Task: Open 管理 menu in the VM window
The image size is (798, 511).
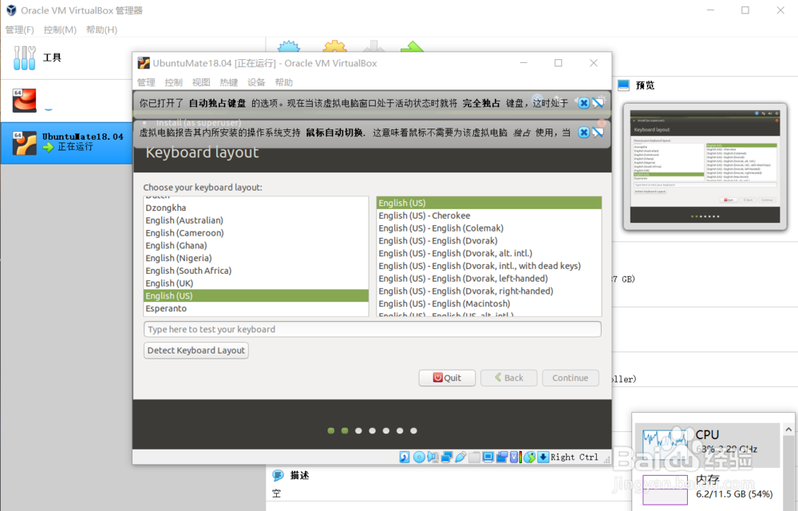Action: point(146,82)
